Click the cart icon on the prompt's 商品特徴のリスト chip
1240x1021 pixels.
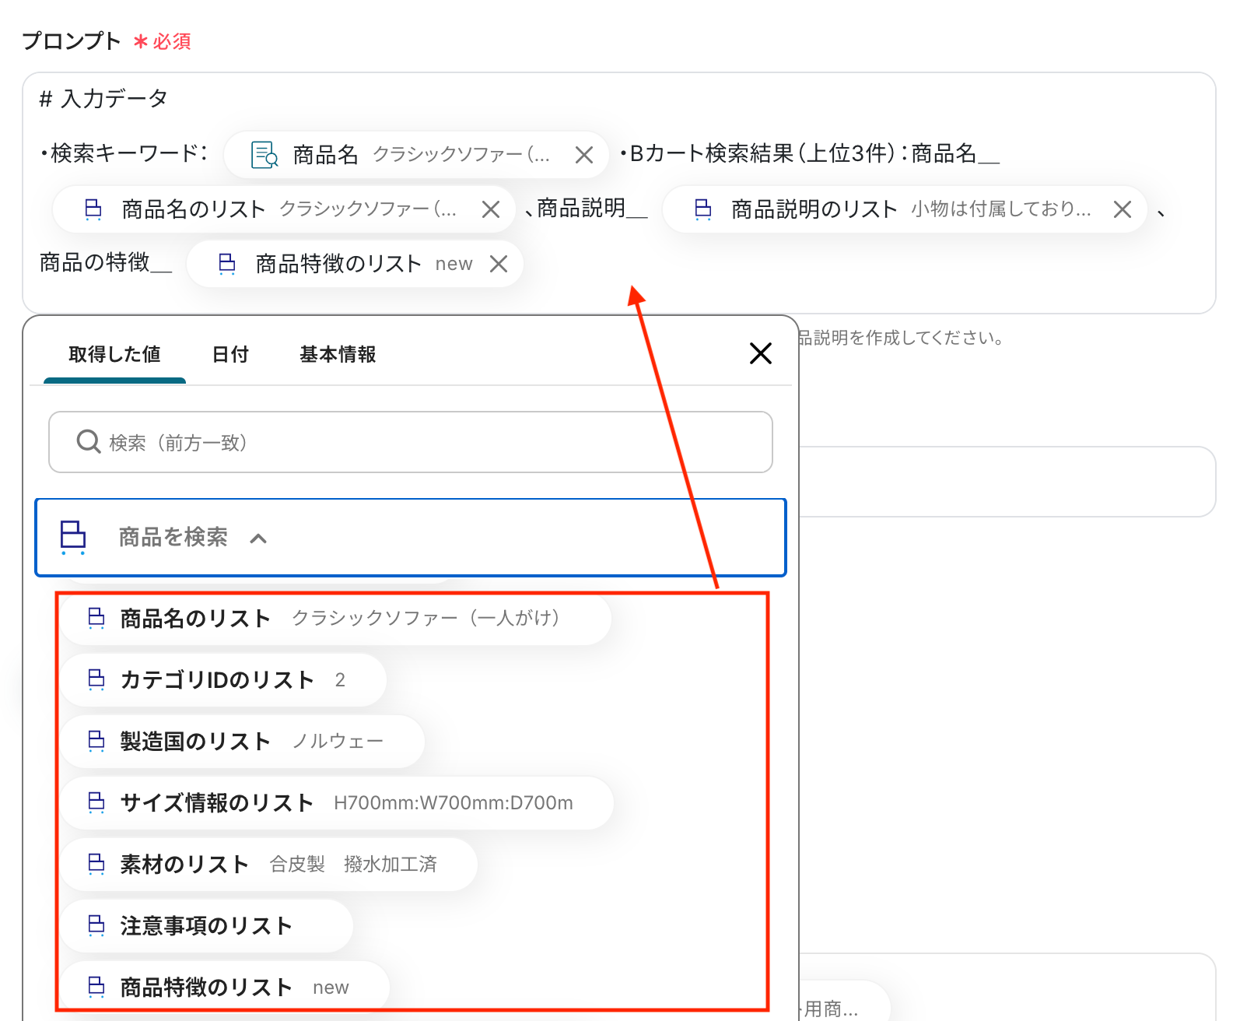coord(227,264)
